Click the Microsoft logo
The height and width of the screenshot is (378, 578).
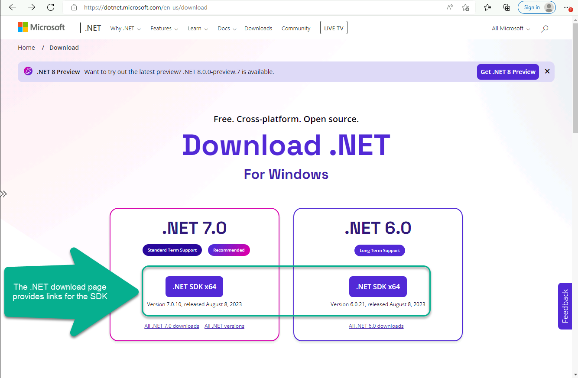41,27
